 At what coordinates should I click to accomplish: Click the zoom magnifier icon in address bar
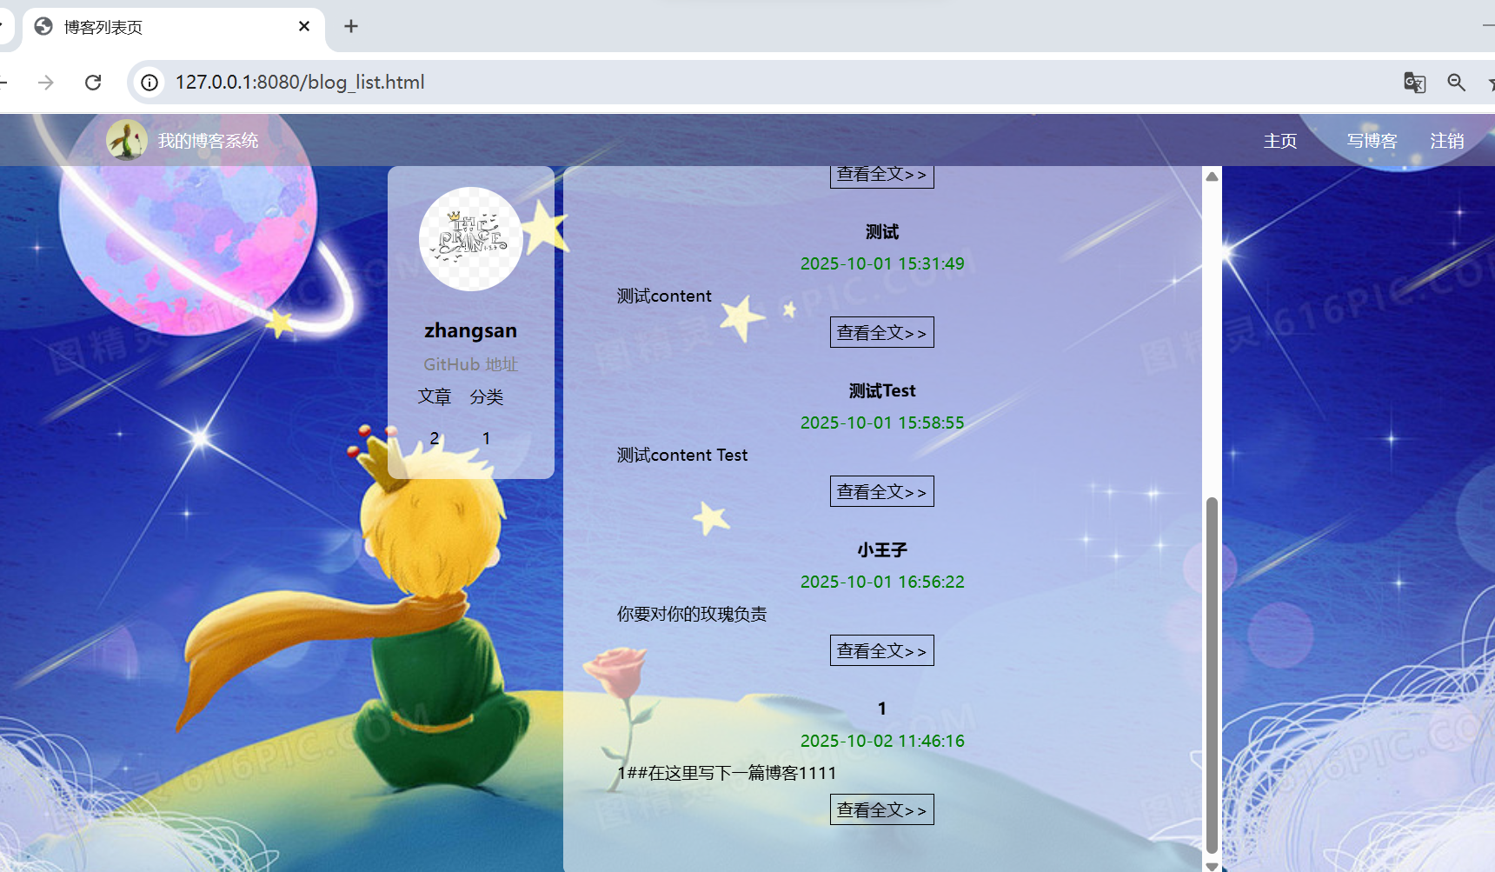point(1457,82)
